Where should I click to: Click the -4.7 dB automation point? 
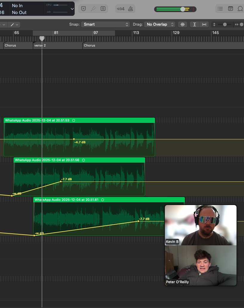(x=74, y=139)
